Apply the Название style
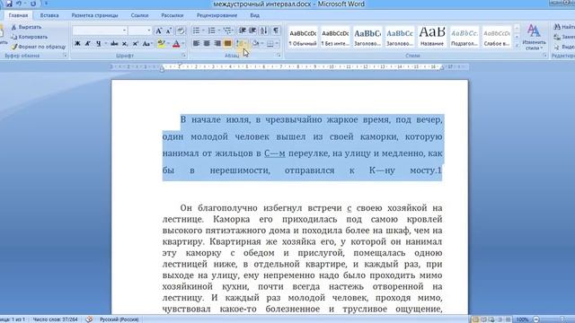Screen dimensions: 575x323 [x=432, y=37]
